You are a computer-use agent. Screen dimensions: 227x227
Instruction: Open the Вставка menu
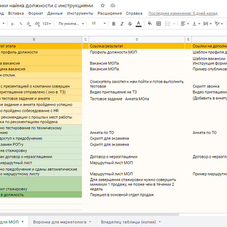[x=16, y=14]
